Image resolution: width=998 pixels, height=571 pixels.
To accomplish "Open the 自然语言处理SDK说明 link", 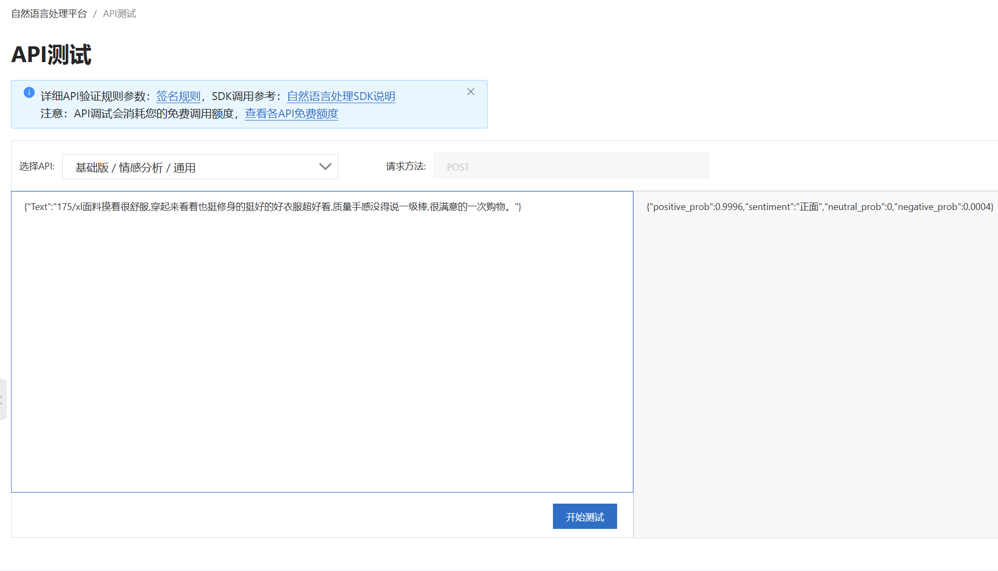I will [x=341, y=96].
